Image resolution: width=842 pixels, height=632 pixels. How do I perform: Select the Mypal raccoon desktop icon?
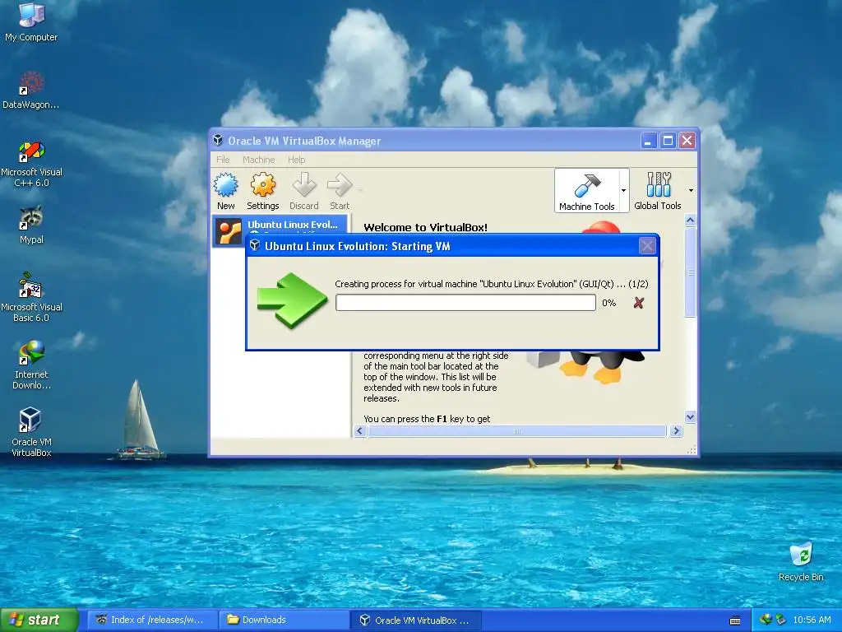click(31, 225)
